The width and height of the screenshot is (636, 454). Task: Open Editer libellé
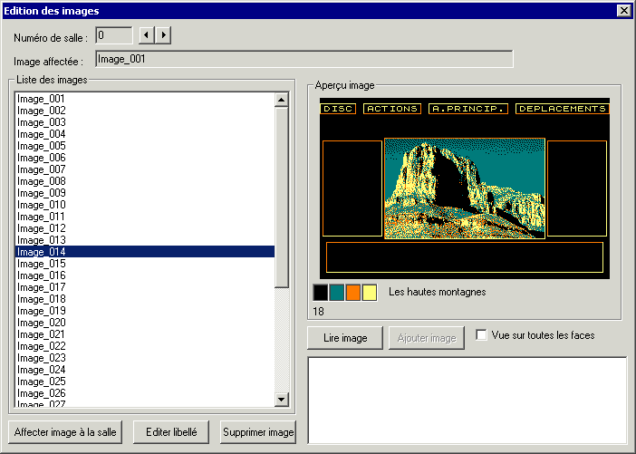[x=171, y=432]
